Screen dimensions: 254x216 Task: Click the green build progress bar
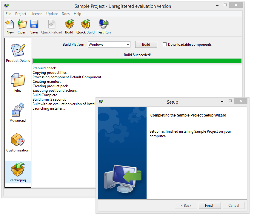tap(137, 61)
